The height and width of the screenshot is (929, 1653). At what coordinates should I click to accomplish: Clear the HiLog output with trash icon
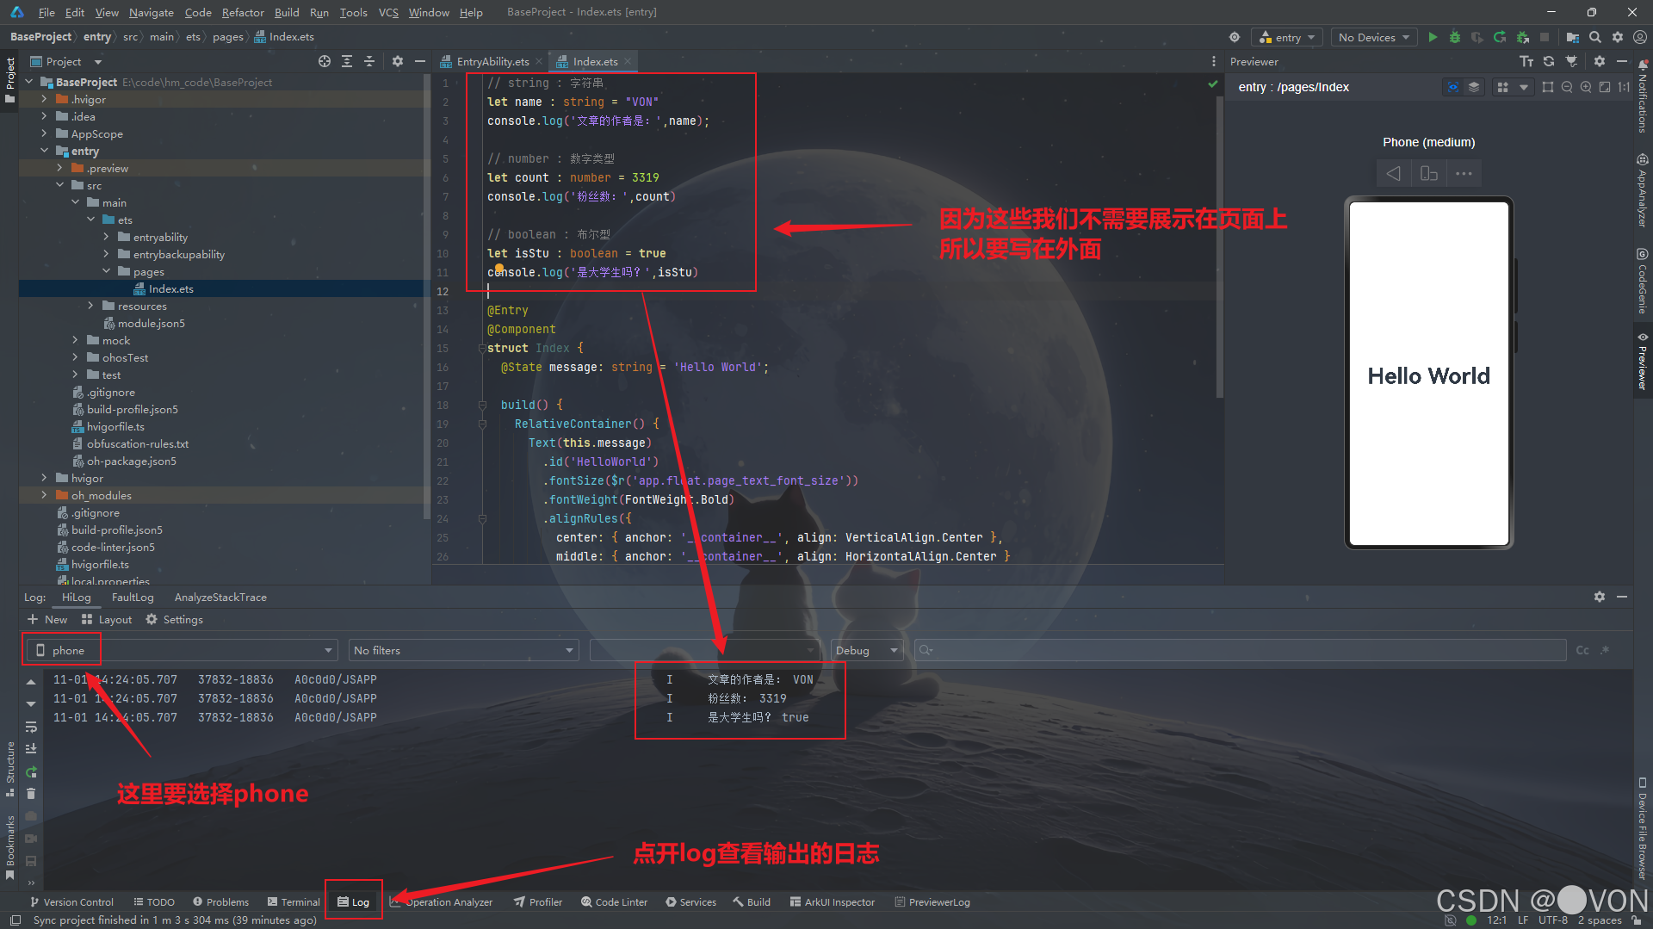coord(31,793)
